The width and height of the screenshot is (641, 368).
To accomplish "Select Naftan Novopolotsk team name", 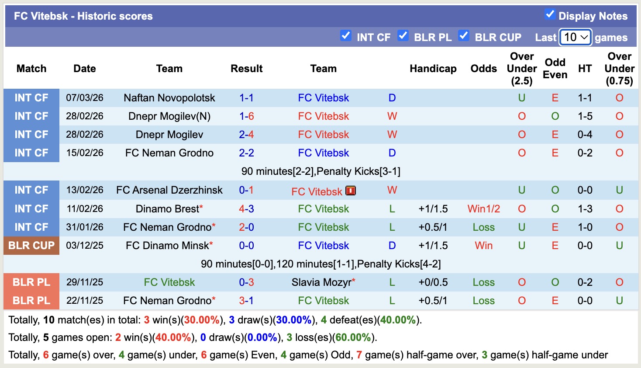I will 169,98.
